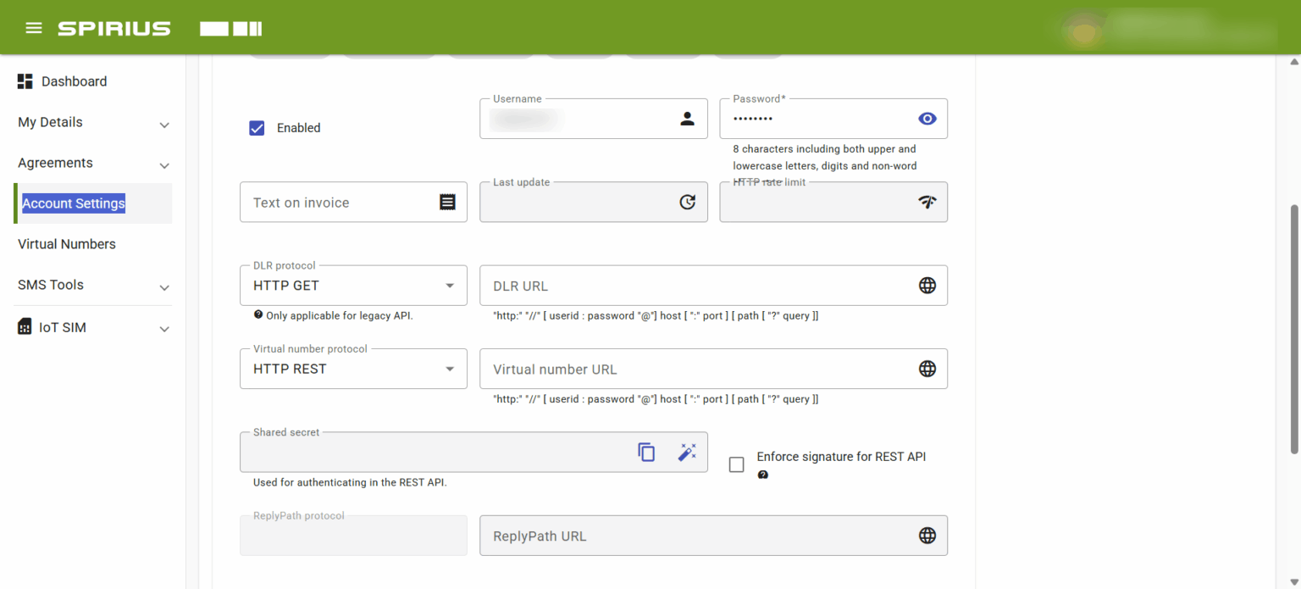Click the person icon in Username field
This screenshot has width=1301, height=589.
tap(688, 119)
